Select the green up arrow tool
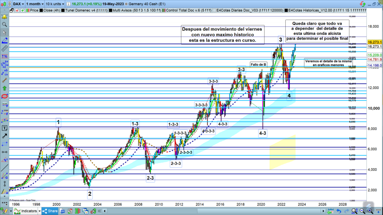383x215 pixels. click(4, 88)
